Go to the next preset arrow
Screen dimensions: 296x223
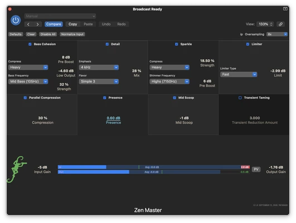(37, 24)
